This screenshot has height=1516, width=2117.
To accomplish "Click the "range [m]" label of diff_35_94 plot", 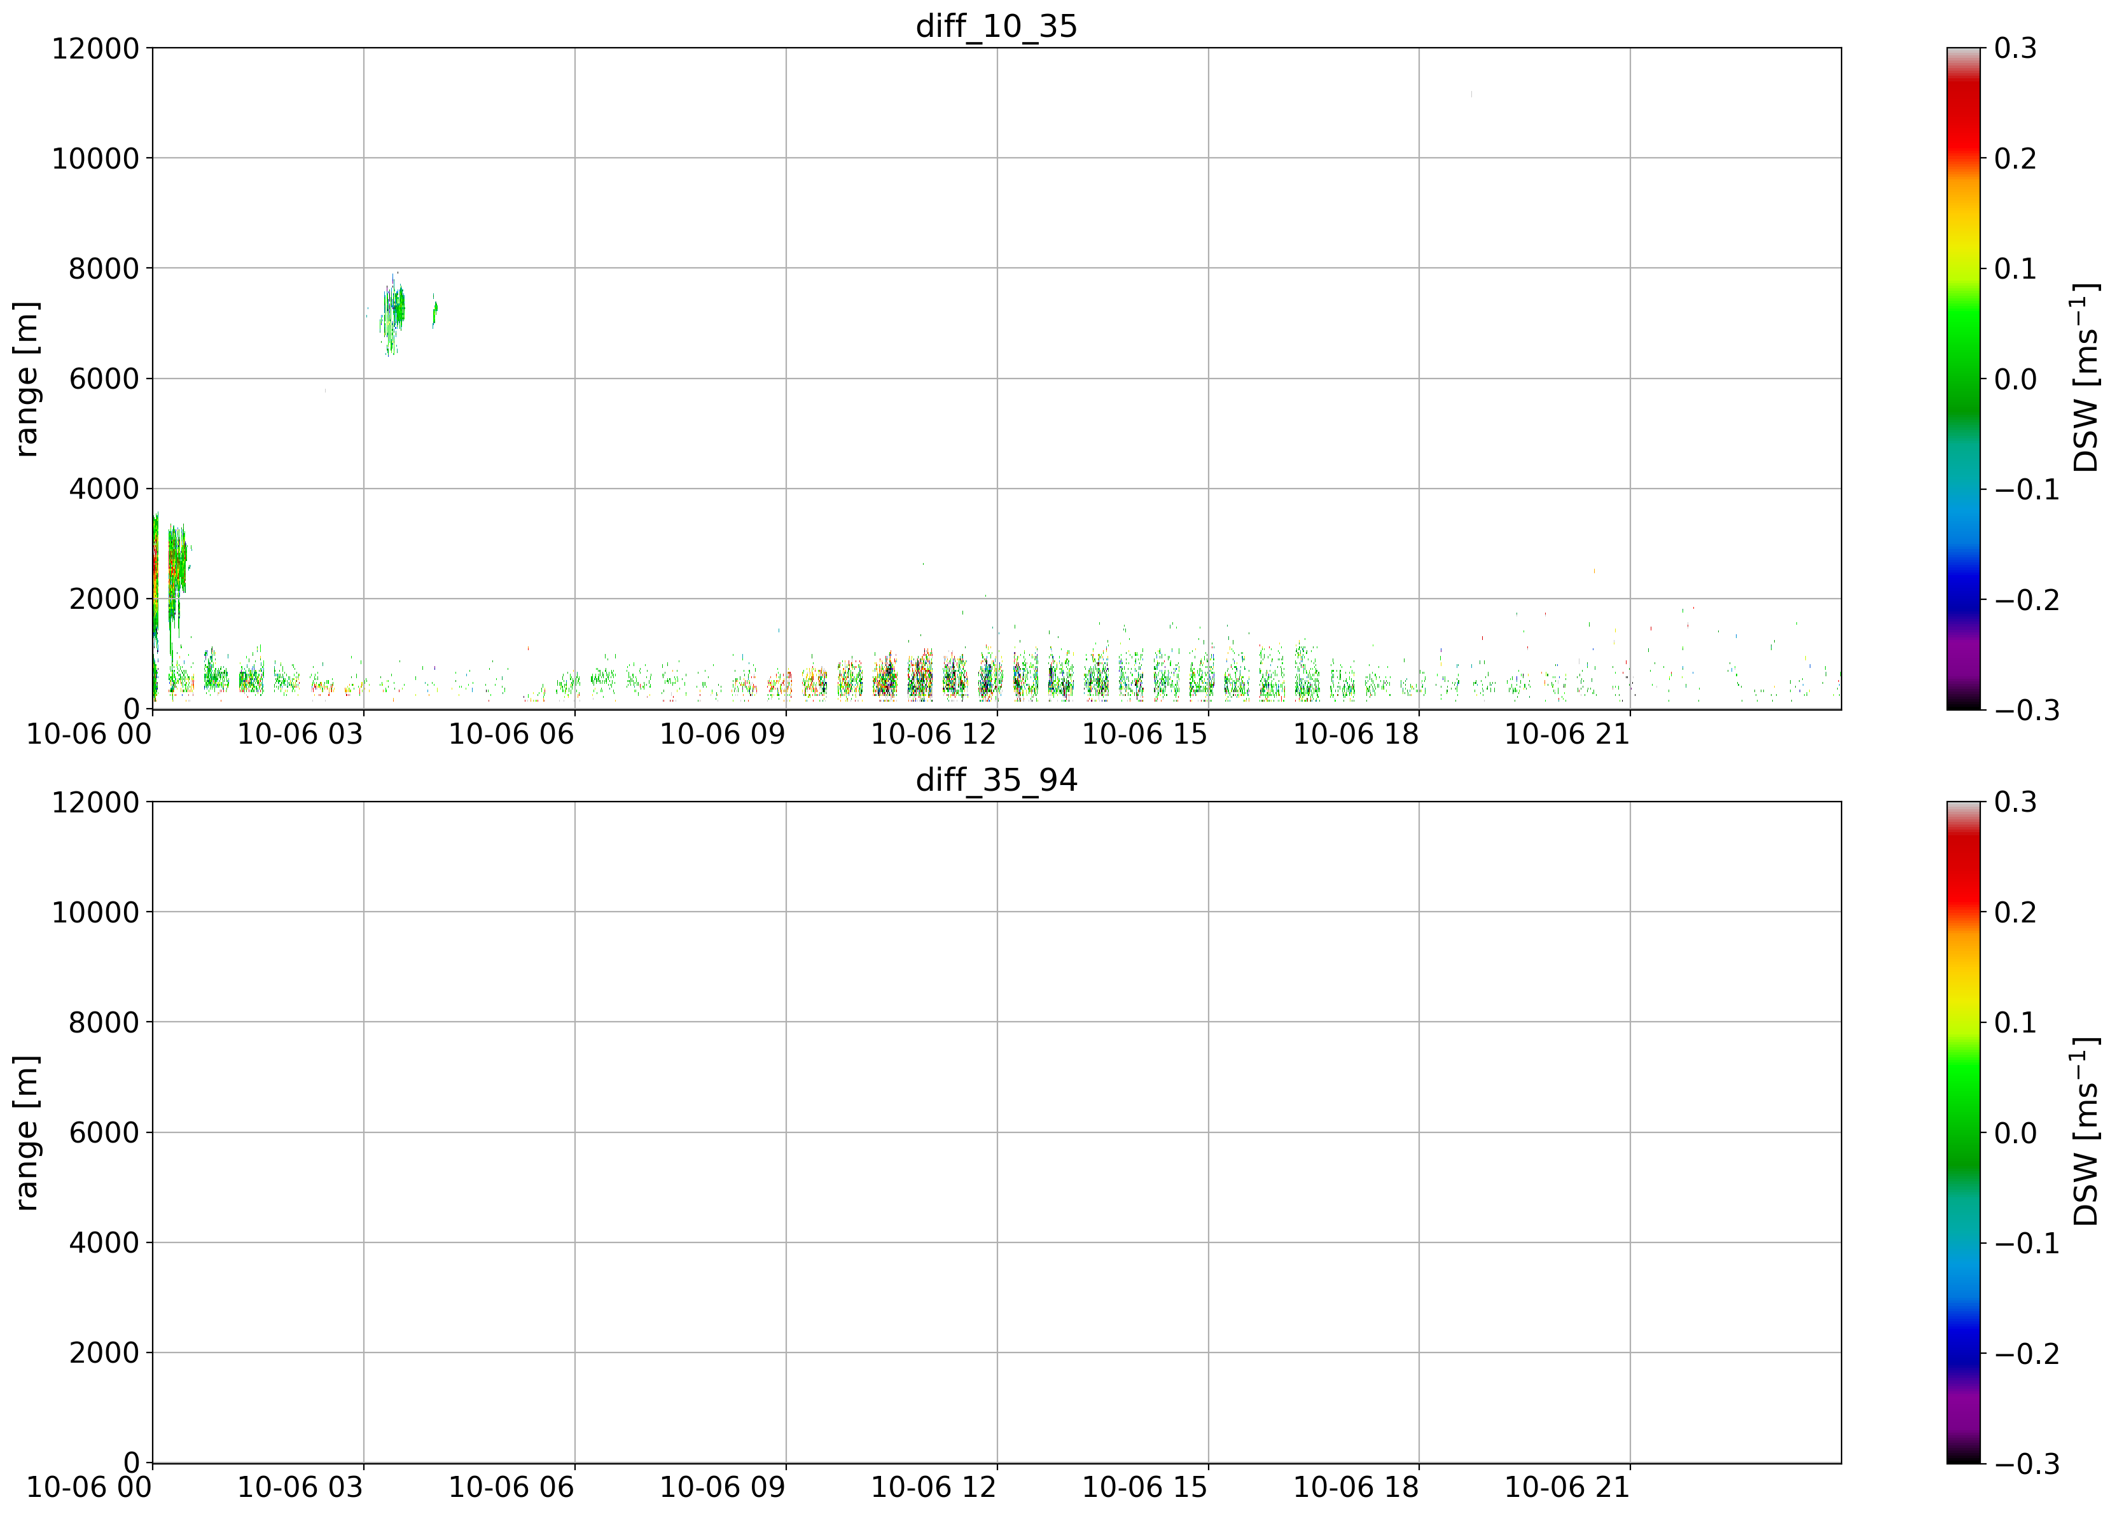I will point(26,1133).
